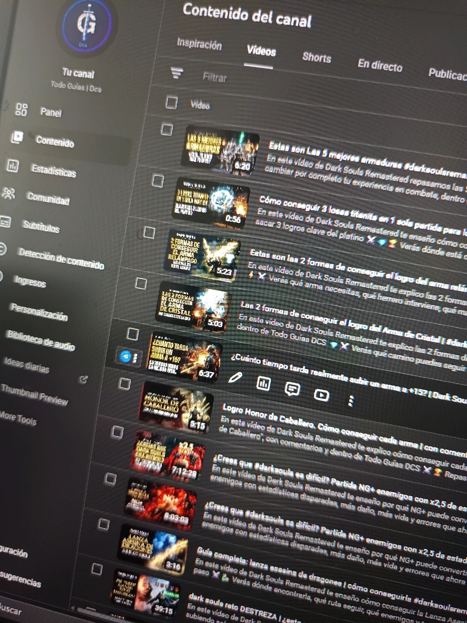Click the Comunidad people icon in sidebar
Image resolution: width=467 pixels, height=623 pixels.
click(x=8, y=194)
